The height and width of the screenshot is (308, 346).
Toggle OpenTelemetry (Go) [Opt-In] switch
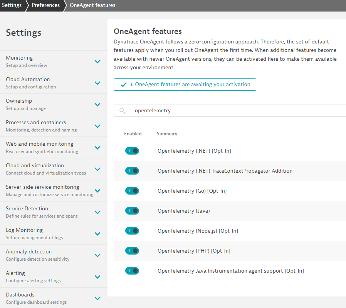click(x=132, y=191)
